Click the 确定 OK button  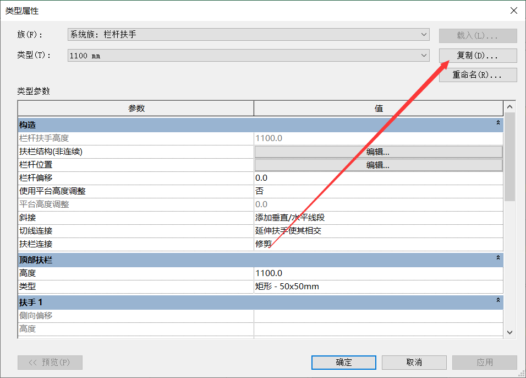(343, 362)
